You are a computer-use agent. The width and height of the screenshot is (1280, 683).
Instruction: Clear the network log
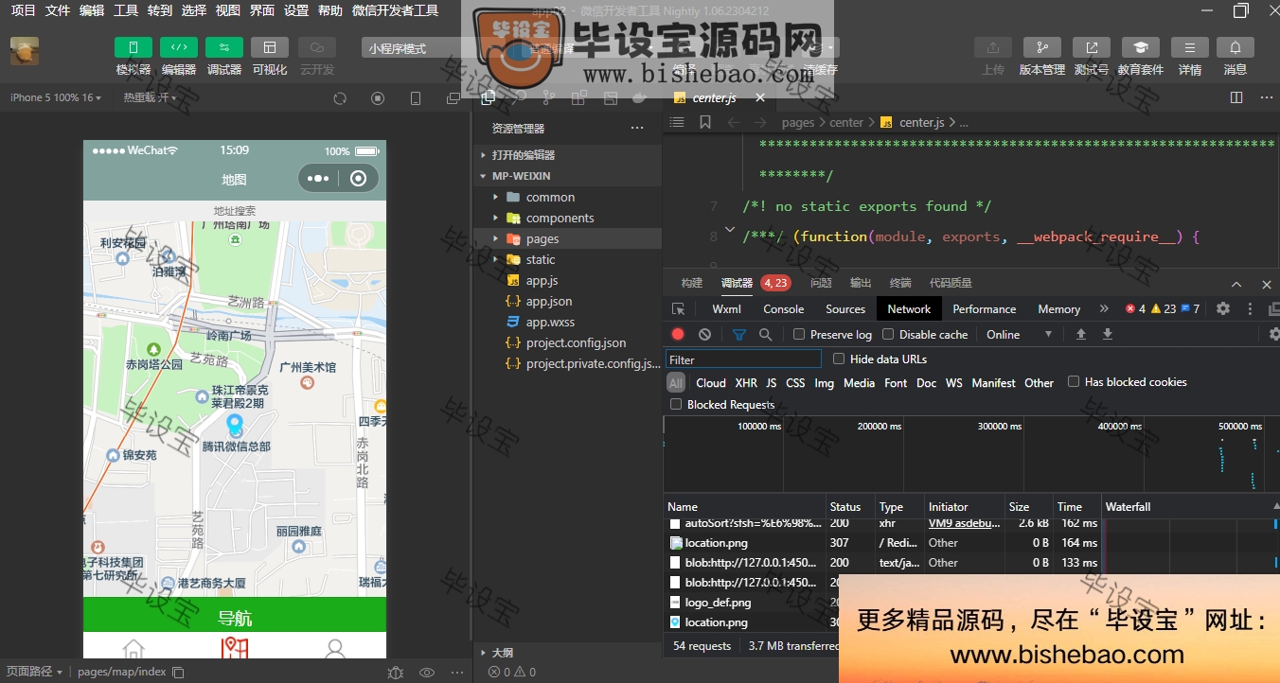(x=704, y=334)
